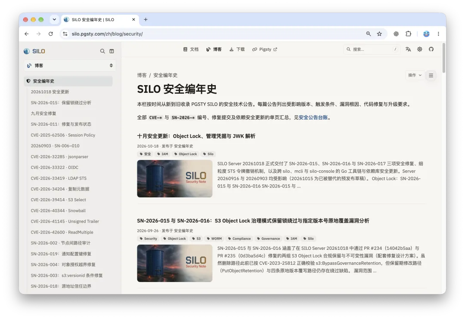The image size is (465, 319).
Task: Click browser back arrow
Action: pyautogui.click(x=27, y=34)
